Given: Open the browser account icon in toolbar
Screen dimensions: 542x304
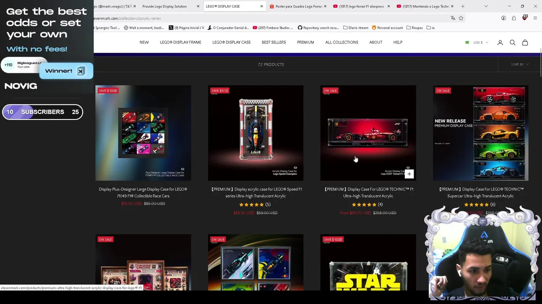Looking at the screenshot, I should pyautogui.click(x=503, y=18).
